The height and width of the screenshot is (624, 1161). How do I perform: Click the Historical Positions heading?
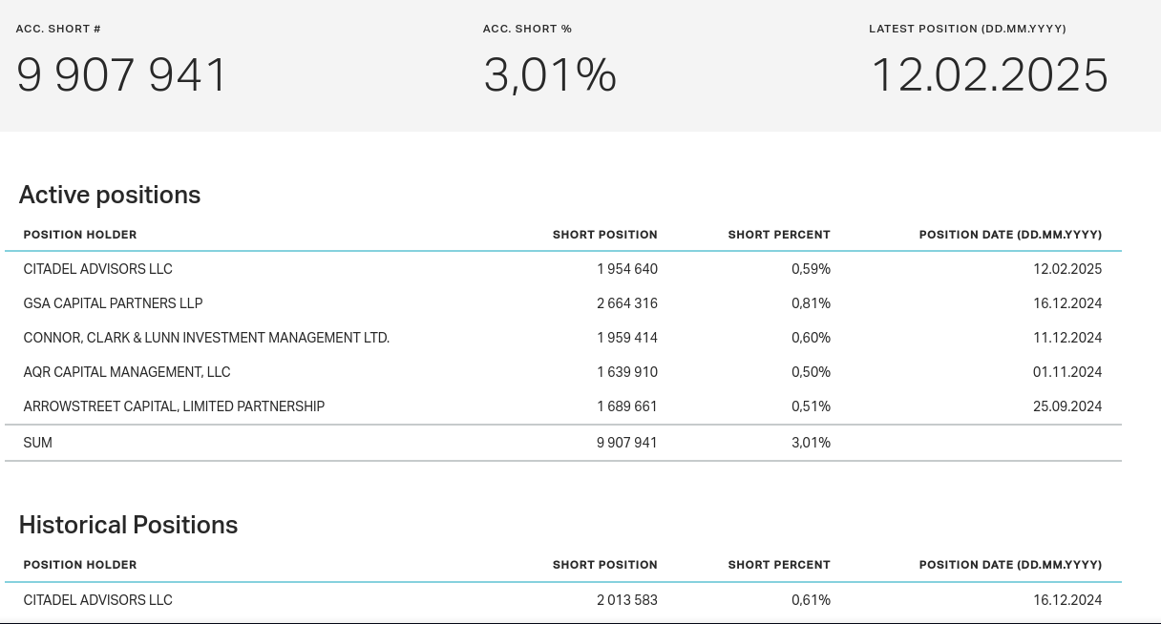[x=128, y=525]
